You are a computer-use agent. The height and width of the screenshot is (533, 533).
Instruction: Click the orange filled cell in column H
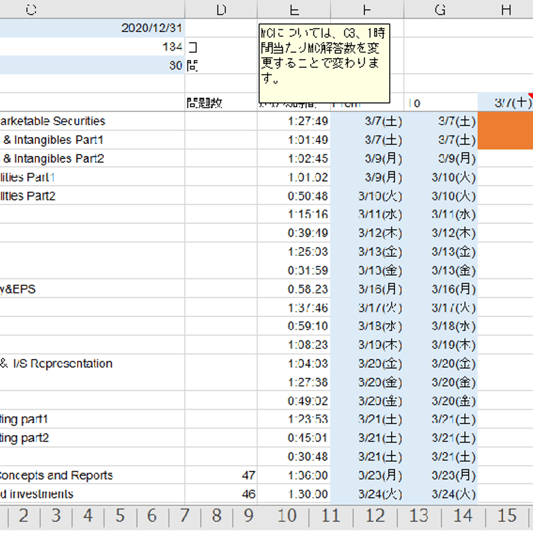click(506, 131)
